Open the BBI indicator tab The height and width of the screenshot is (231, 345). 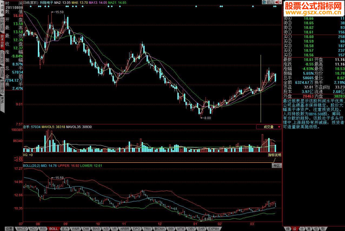(171, 229)
